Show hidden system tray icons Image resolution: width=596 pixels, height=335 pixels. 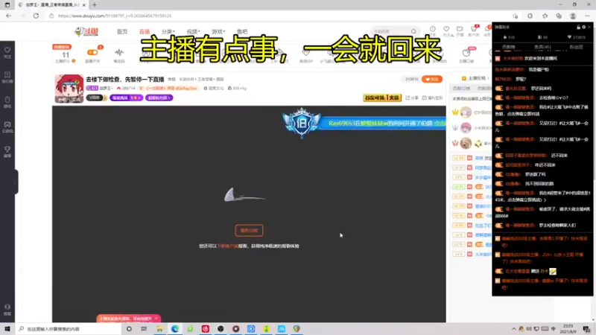coord(514,329)
